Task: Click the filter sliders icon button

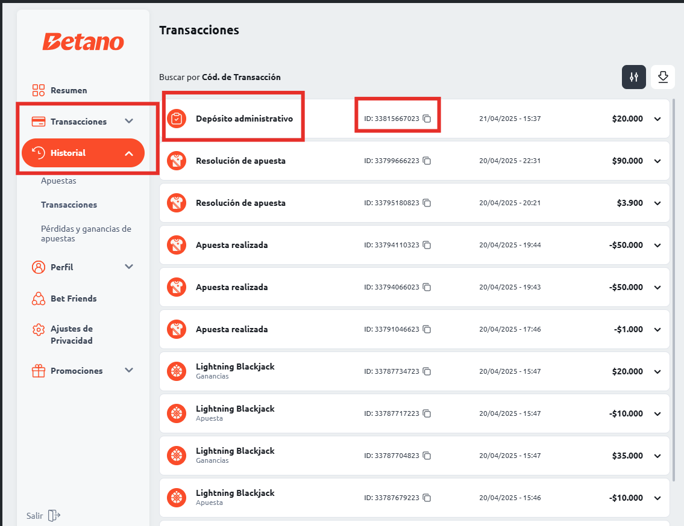Action: tap(633, 77)
